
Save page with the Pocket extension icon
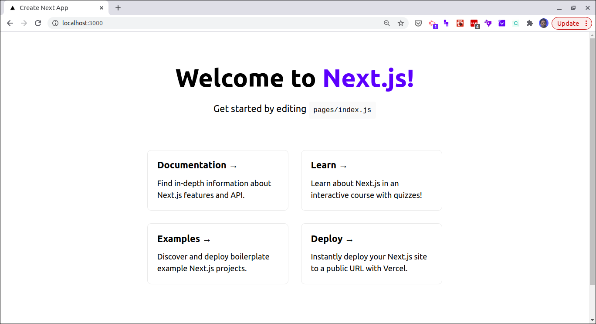click(418, 23)
